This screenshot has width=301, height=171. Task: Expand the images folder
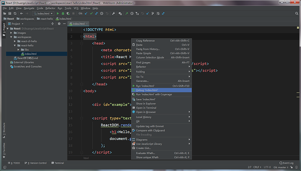click(11, 33)
